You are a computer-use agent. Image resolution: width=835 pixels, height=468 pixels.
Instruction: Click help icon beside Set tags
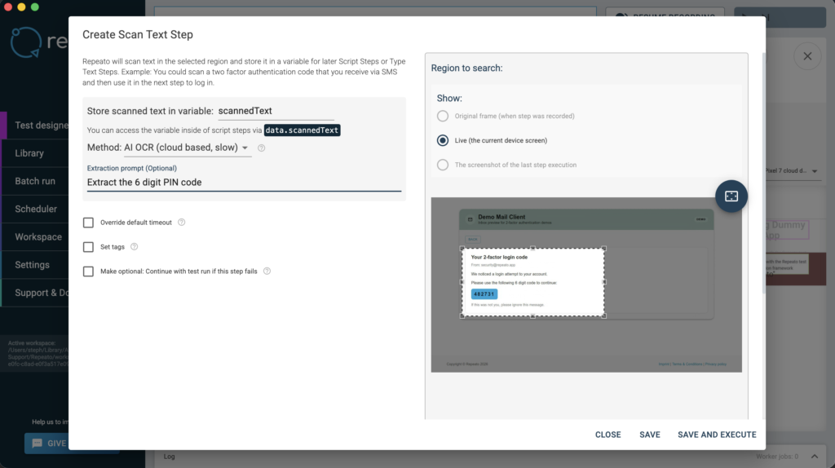tap(134, 246)
